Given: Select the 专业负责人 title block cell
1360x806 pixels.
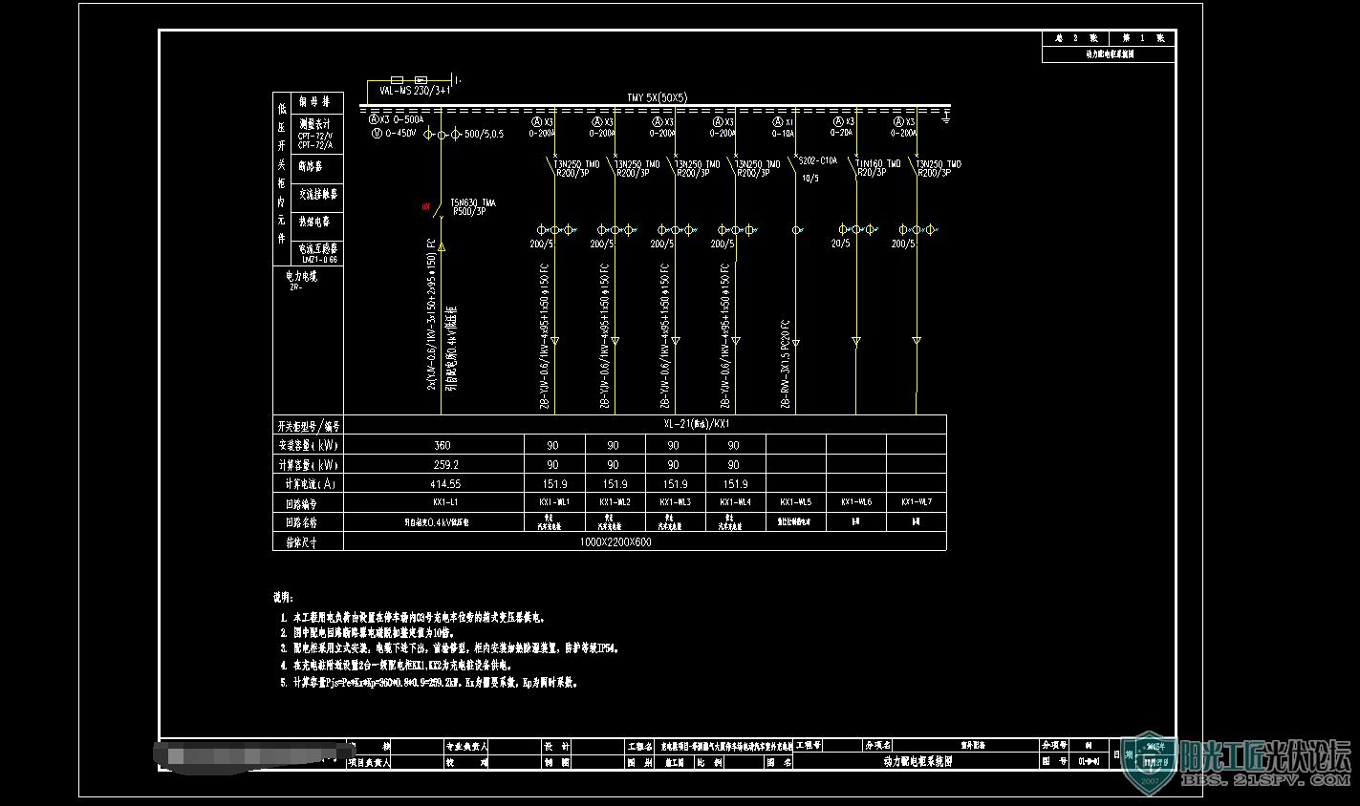Looking at the screenshot, I should (x=467, y=746).
